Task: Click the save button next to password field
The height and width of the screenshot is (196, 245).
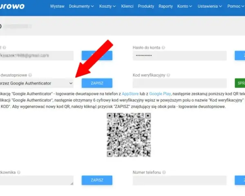Action: (x=240, y=56)
